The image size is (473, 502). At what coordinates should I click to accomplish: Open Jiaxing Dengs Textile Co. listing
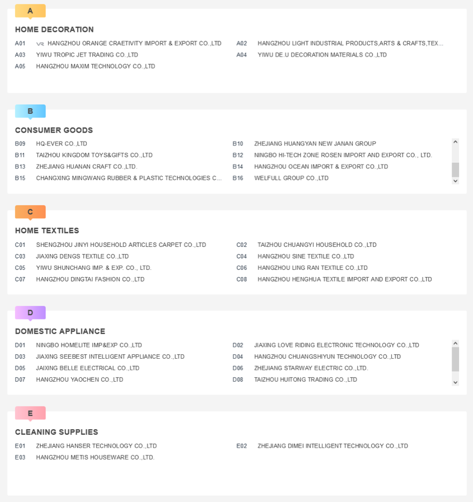[x=82, y=256]
